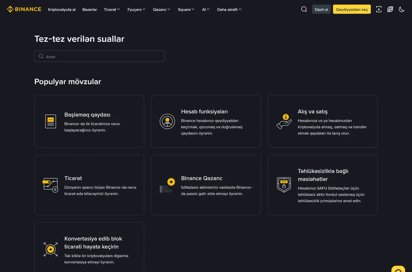Screen dimensions: 412x272
Task: Click 'Hesabınızı SAFU' description text
Action: click(331, 194)
